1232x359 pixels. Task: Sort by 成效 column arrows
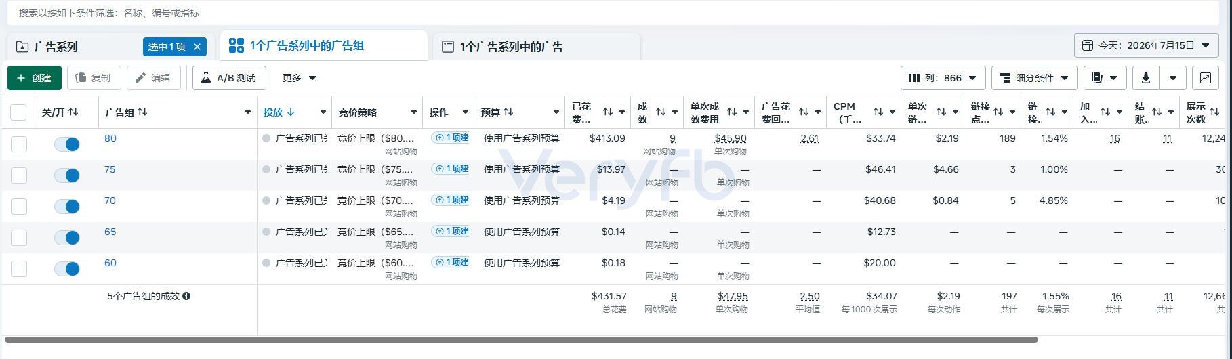661,112
